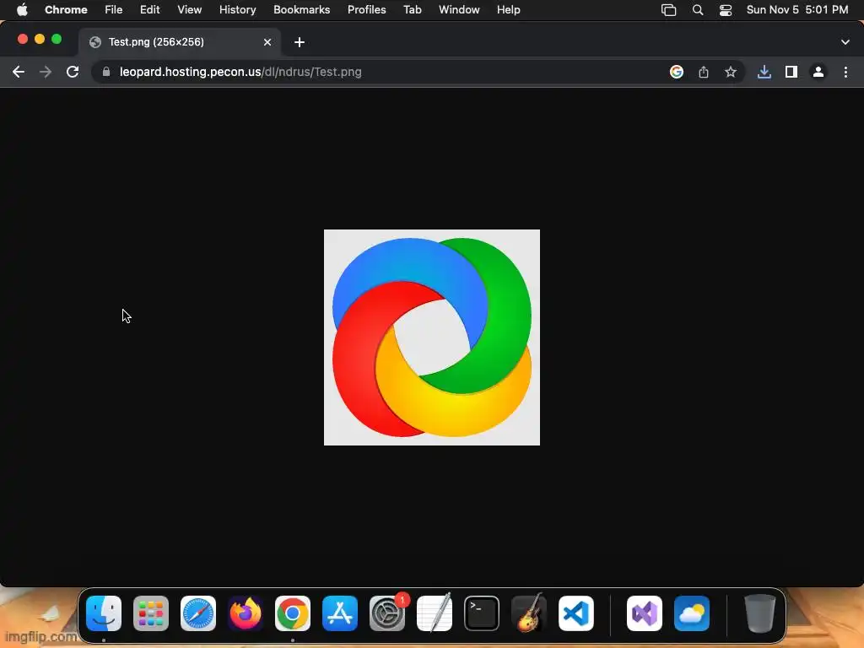864x648 pixels.
Task: Open Visual Studio purple icon in Dock
Action: tap(645, 613)
